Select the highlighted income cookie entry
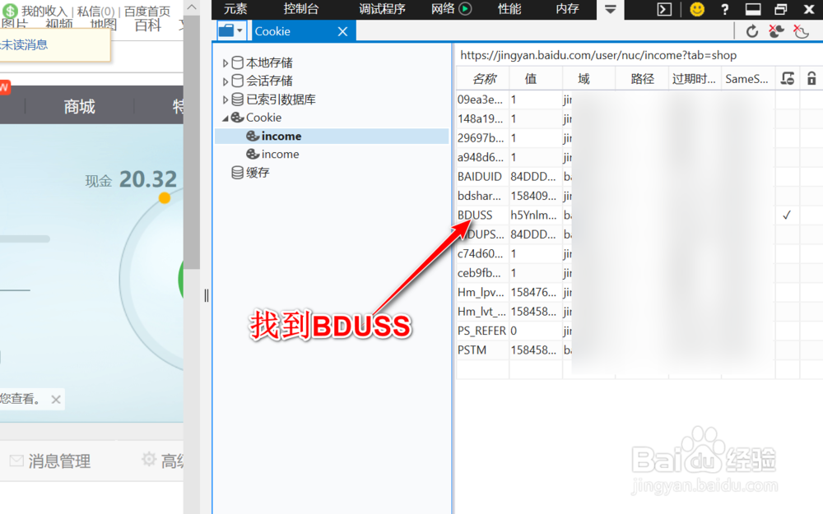The width and height of the screenshot is (823, 514). click(332, 137)
